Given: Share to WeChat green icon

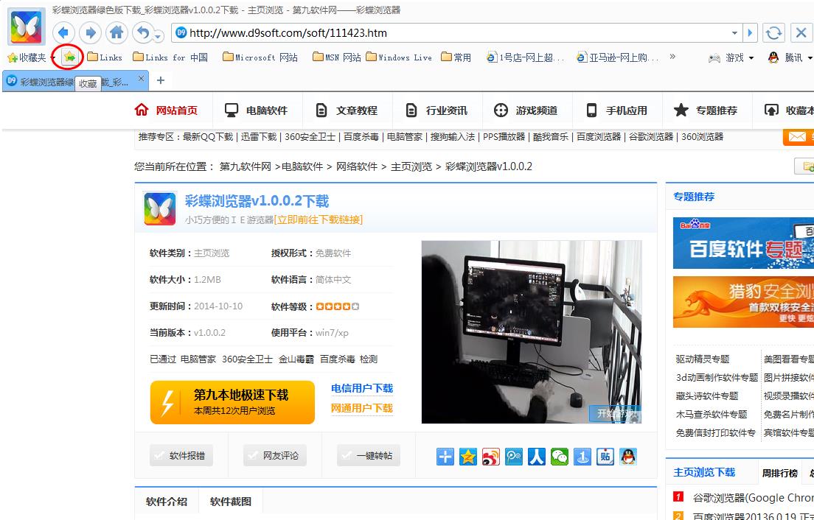Looking at the screenshot, I should click(x=559, y=456).
